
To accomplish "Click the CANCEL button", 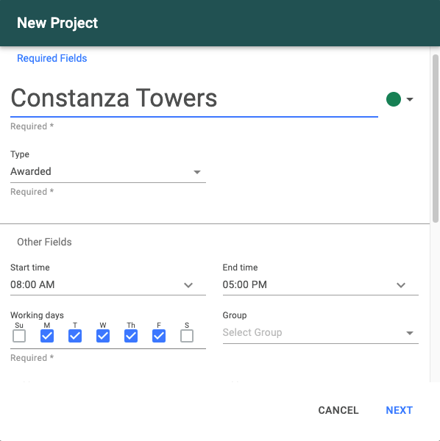I will coord(338,410).
